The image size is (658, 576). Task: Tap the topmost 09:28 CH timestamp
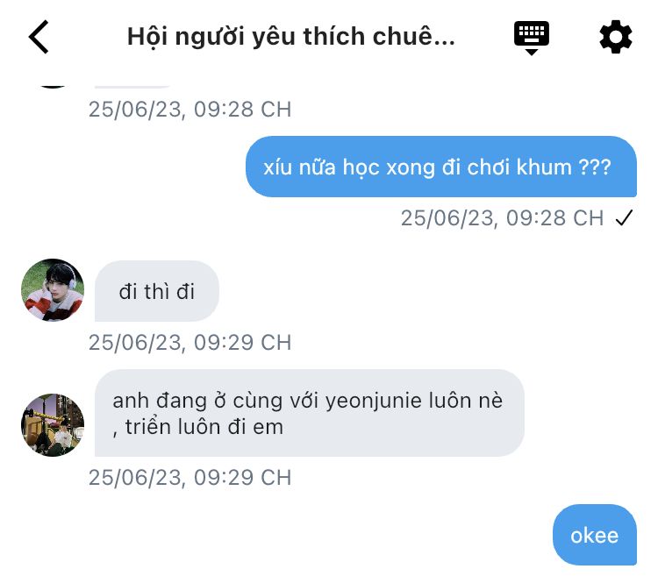pyautogui.click(x=190, y=110)
